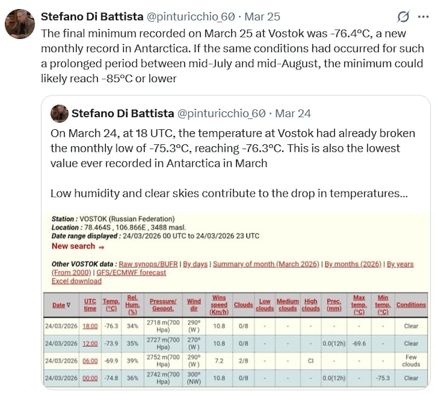Sort table by the Date column header

(59, 305)
